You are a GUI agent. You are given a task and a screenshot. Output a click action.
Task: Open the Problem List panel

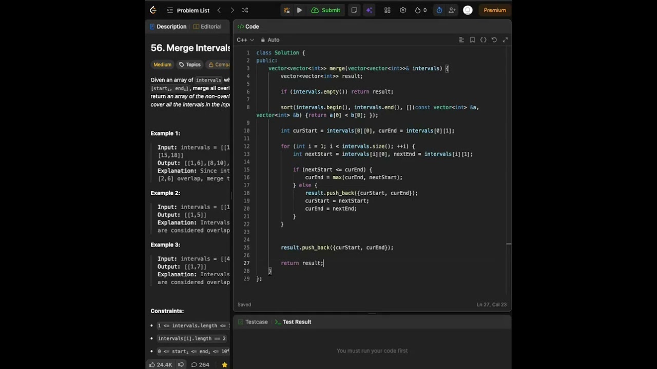pyautogui.click(x=188, y=10)
